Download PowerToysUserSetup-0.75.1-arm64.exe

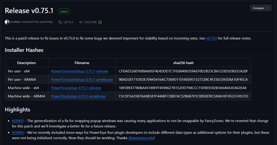coord(82,80)
